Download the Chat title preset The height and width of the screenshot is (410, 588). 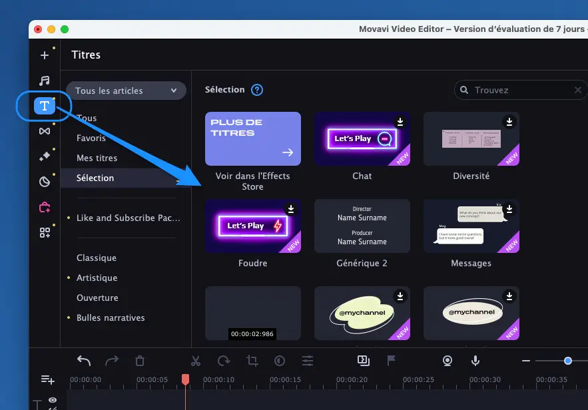pos(400,122)
